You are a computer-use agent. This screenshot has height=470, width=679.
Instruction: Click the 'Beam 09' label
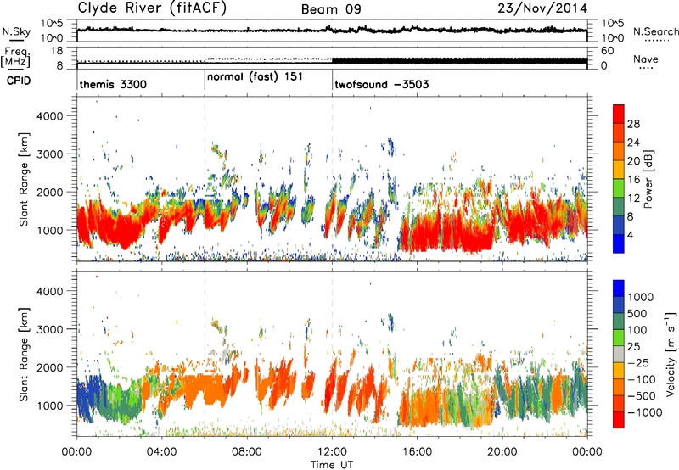click(331, 9)
